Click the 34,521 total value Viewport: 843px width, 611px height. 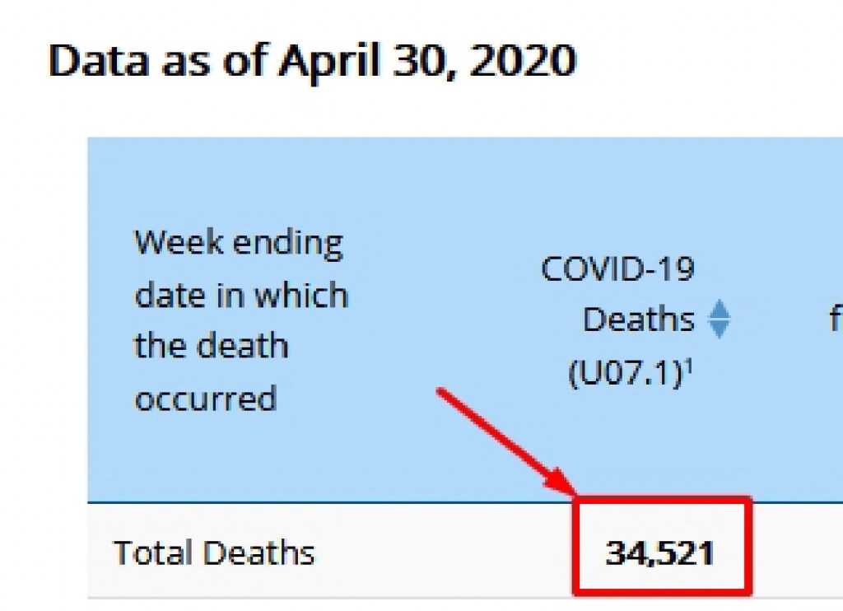click(x=659, y=553)
